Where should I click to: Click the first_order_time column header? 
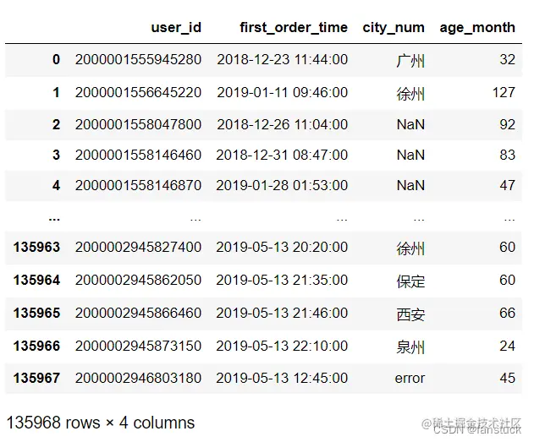(x=293, y=27)
